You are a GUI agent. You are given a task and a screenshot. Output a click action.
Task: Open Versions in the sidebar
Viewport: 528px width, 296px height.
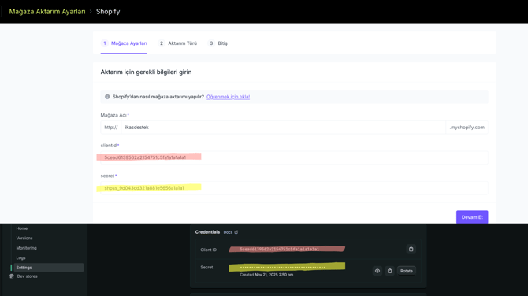24,239
